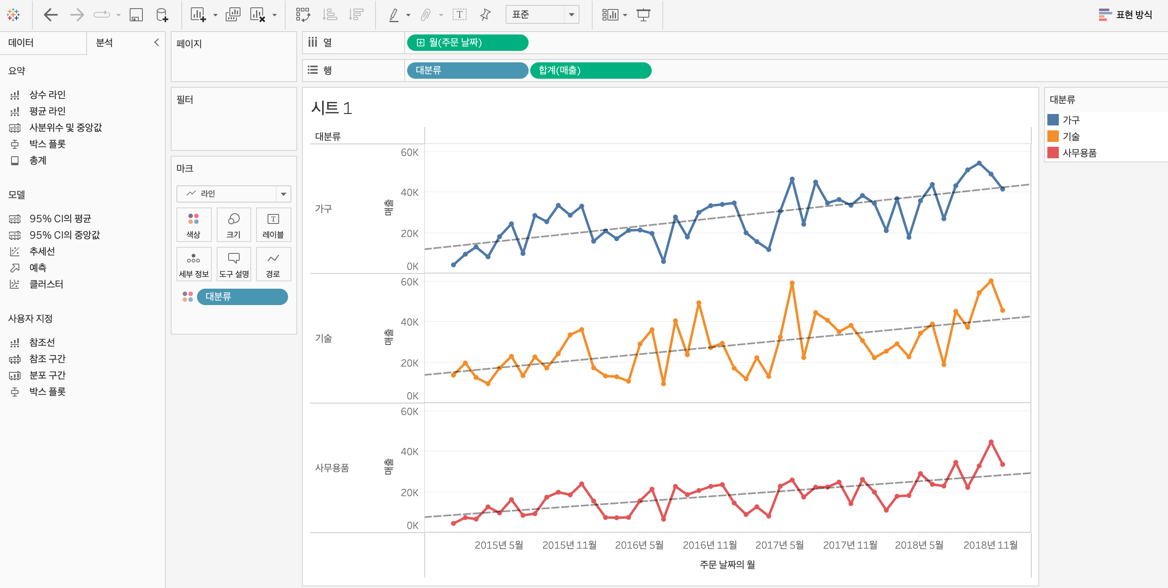Click the Undo back arrow icon
Screen dimensions: 1168x588
pos(51,15)
